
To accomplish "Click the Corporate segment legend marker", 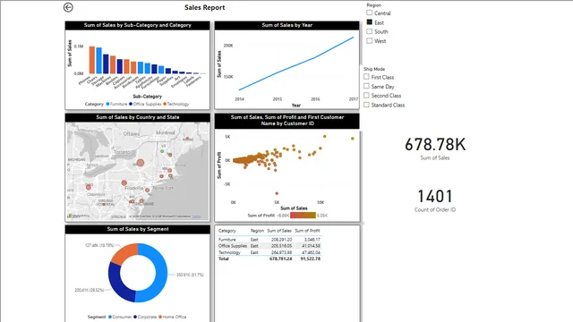I will [x=135, y=317].
